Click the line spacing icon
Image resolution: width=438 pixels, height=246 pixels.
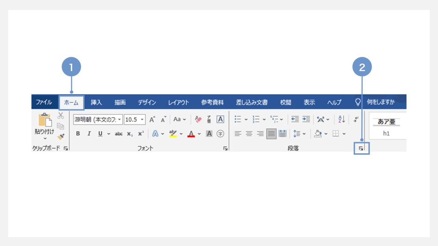point(297,134)
